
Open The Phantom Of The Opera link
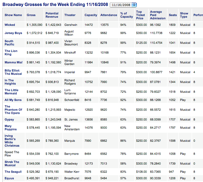coord(13,110)
